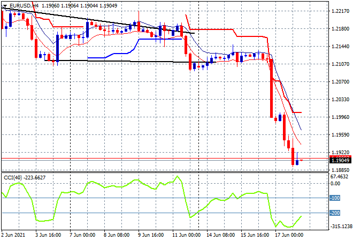Select the current price tag 1.19049 on axis
Screen dimensions: 353x241
pyautogui.click(x=340, y=160)
